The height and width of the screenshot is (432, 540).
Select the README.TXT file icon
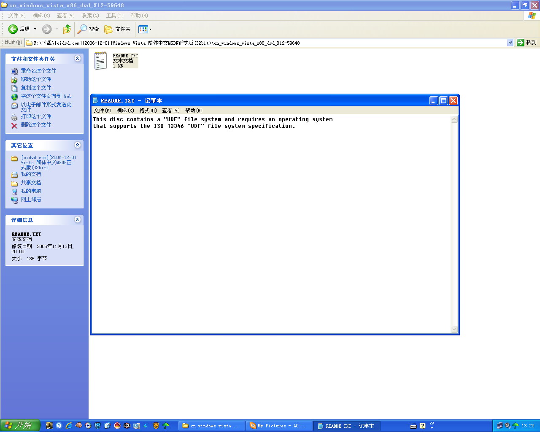(100, 61)
